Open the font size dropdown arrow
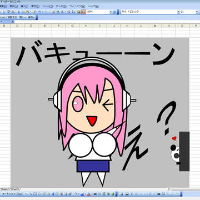The width and height of the screenshot is (200, 200). click(197, 12)
